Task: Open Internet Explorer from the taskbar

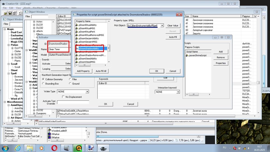Action: [17, 148]
